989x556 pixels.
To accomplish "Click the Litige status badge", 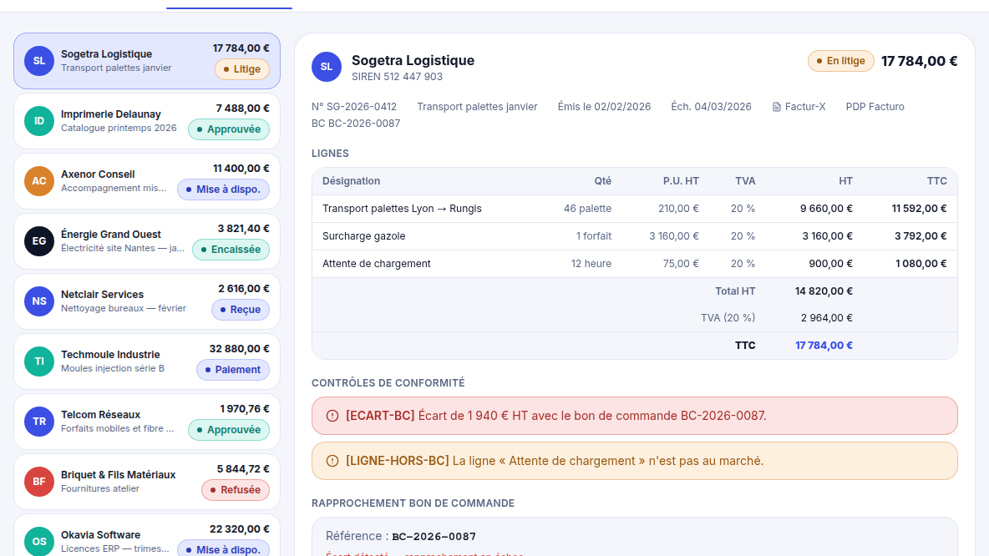I will coord(242,69).
